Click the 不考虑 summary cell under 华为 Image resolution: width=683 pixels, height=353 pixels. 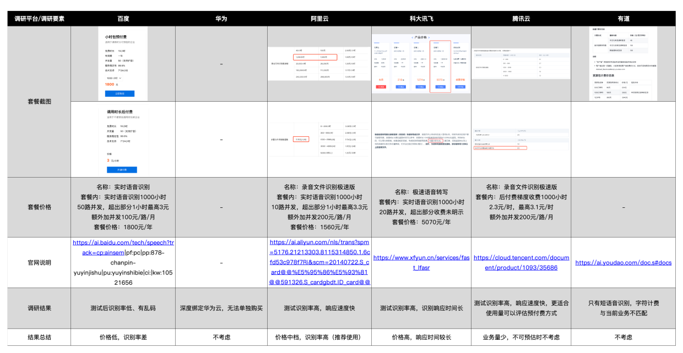click(221, 337)
